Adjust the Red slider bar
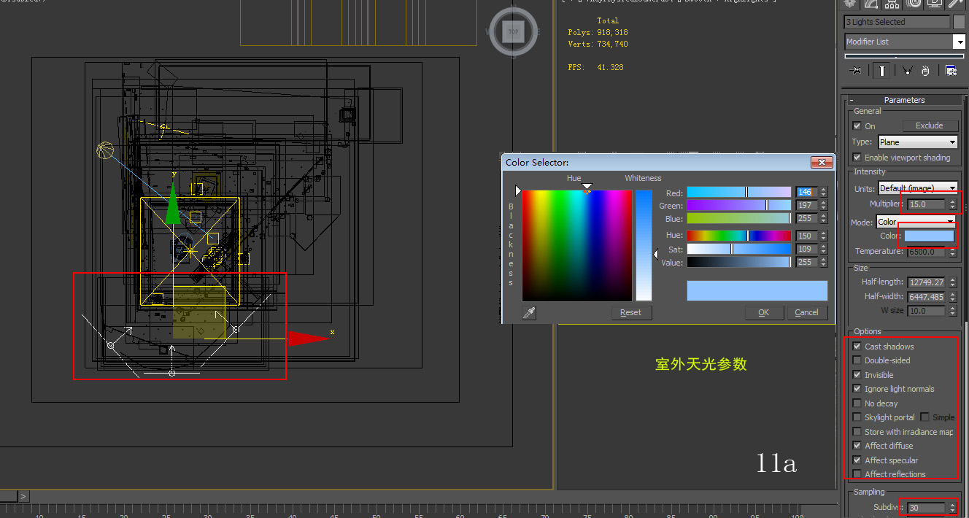The width and height of the screenshot is (969, 518). 738,193
